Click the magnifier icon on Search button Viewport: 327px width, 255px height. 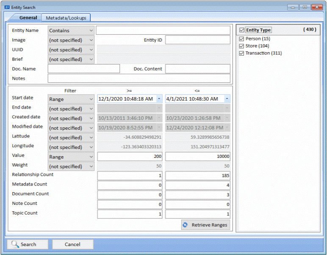tap(15, 244)
